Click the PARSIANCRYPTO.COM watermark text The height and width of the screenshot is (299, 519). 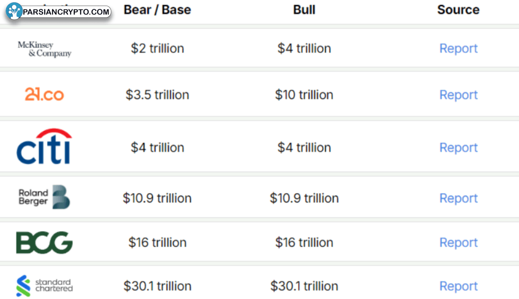tap(66, 12)
